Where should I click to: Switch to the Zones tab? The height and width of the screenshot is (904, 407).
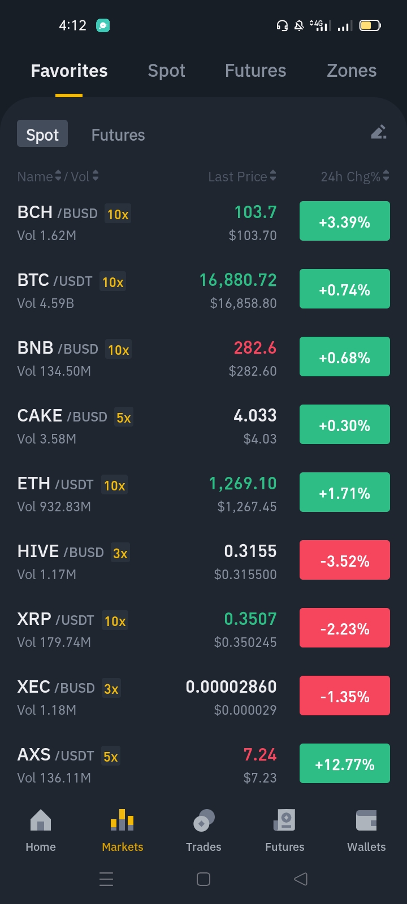point(352,71)
